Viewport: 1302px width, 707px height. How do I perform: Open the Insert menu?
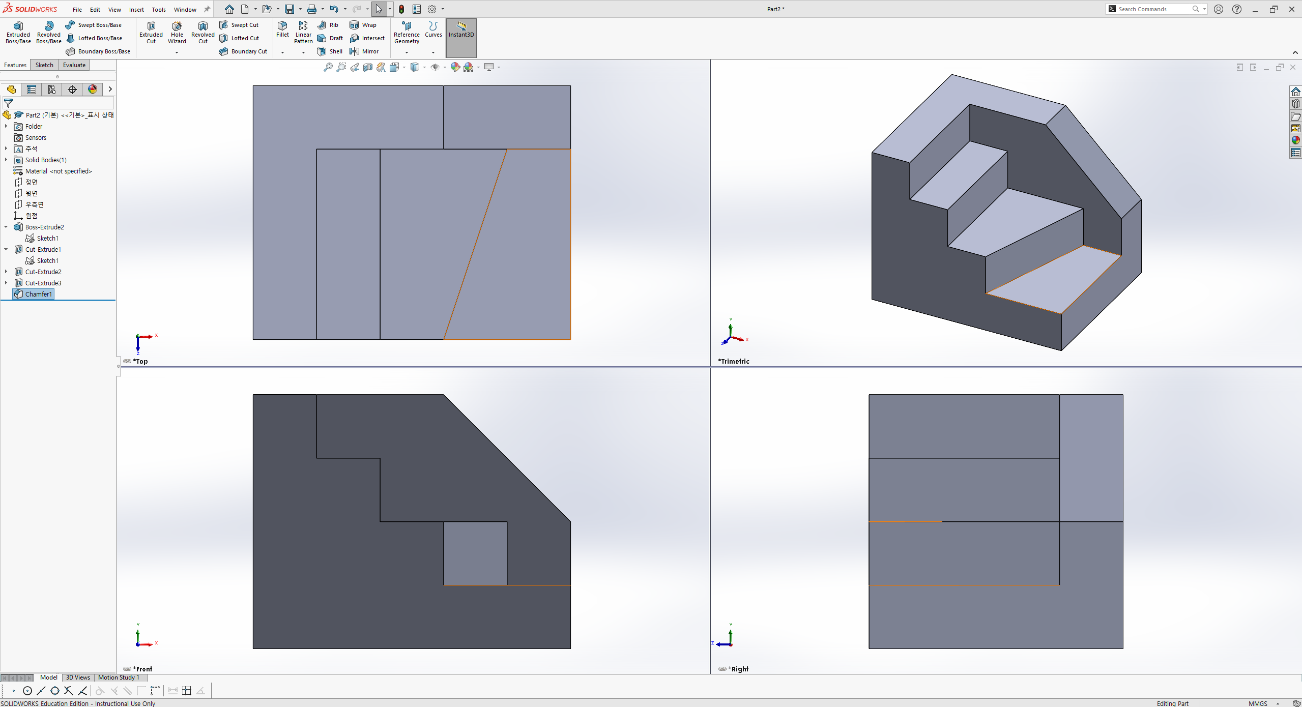coord(136,10)
